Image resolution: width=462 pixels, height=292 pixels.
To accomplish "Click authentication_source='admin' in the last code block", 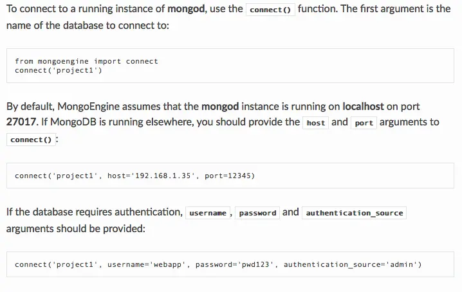I will pyautogui.click(x=351, y=264).
